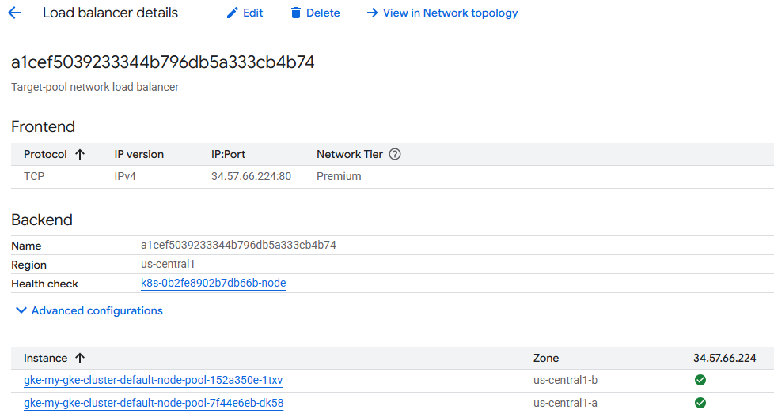Click the 34.57.66.224 column header

point(724,358)
